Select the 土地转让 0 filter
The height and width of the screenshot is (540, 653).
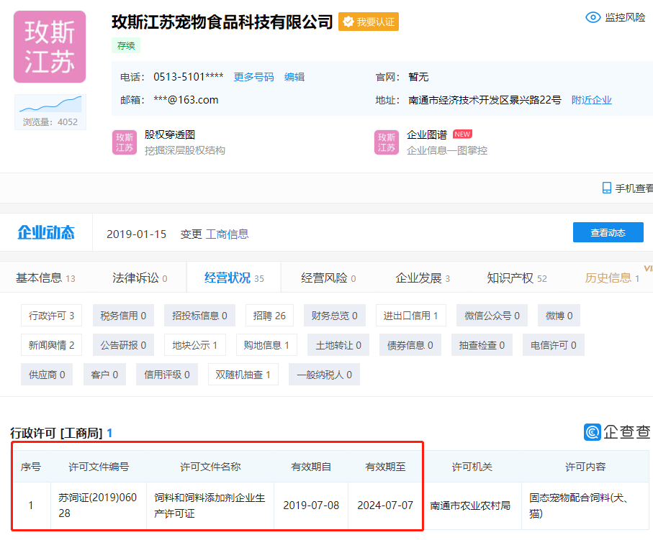pos(338,345)
